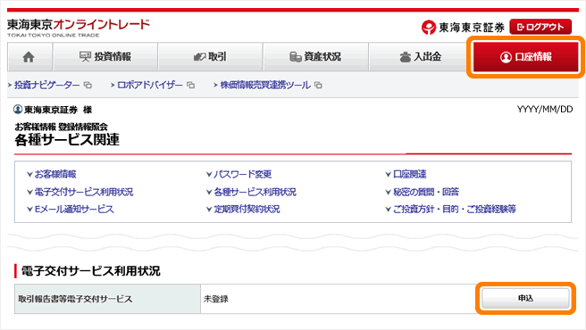
Task: Click the お客様情報 登録情報照会 subtitle
Action: 62,127
